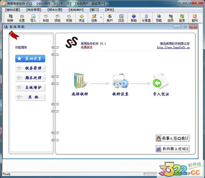Minimize the 系统导航 child window
205x178 pixels.
click(x=177, y=27)
